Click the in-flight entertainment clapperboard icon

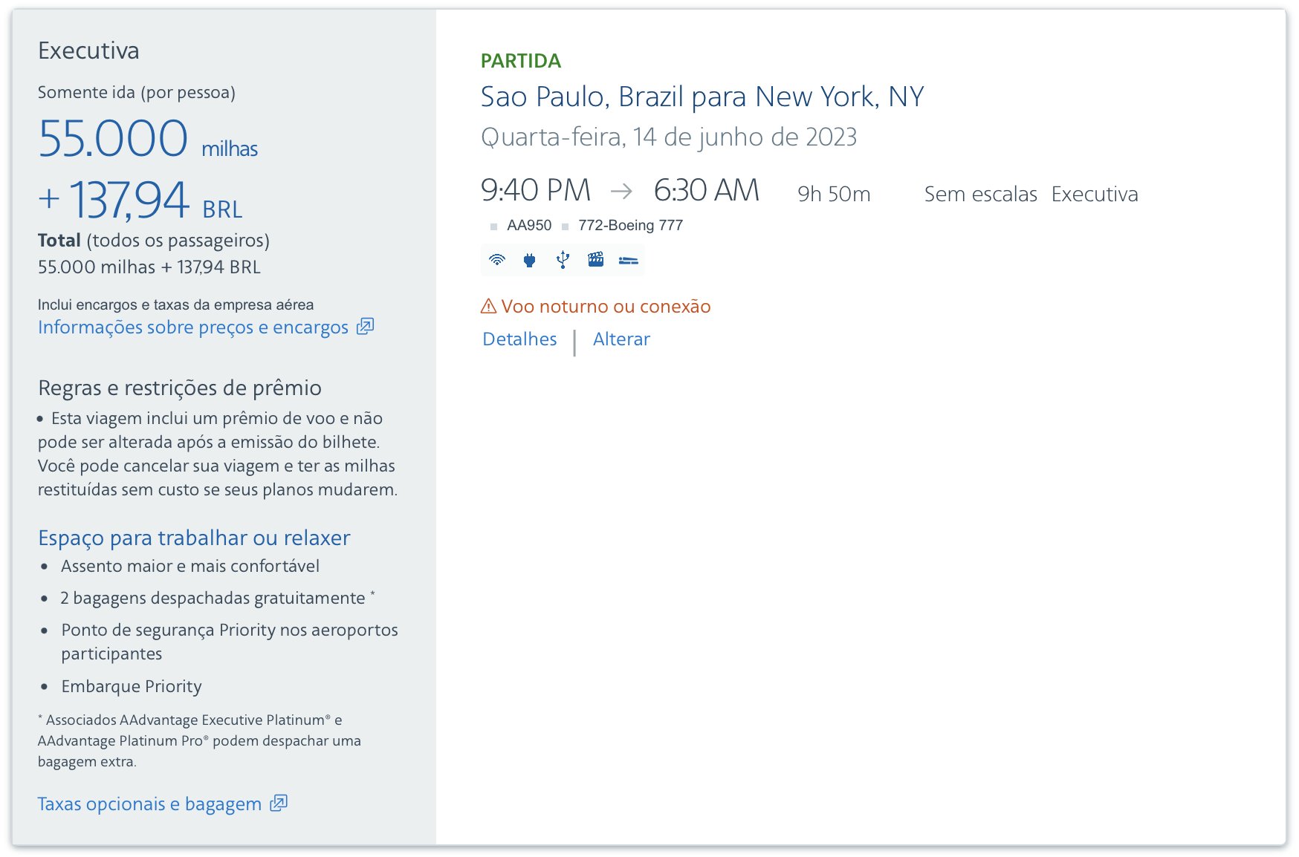pos(595,260)
